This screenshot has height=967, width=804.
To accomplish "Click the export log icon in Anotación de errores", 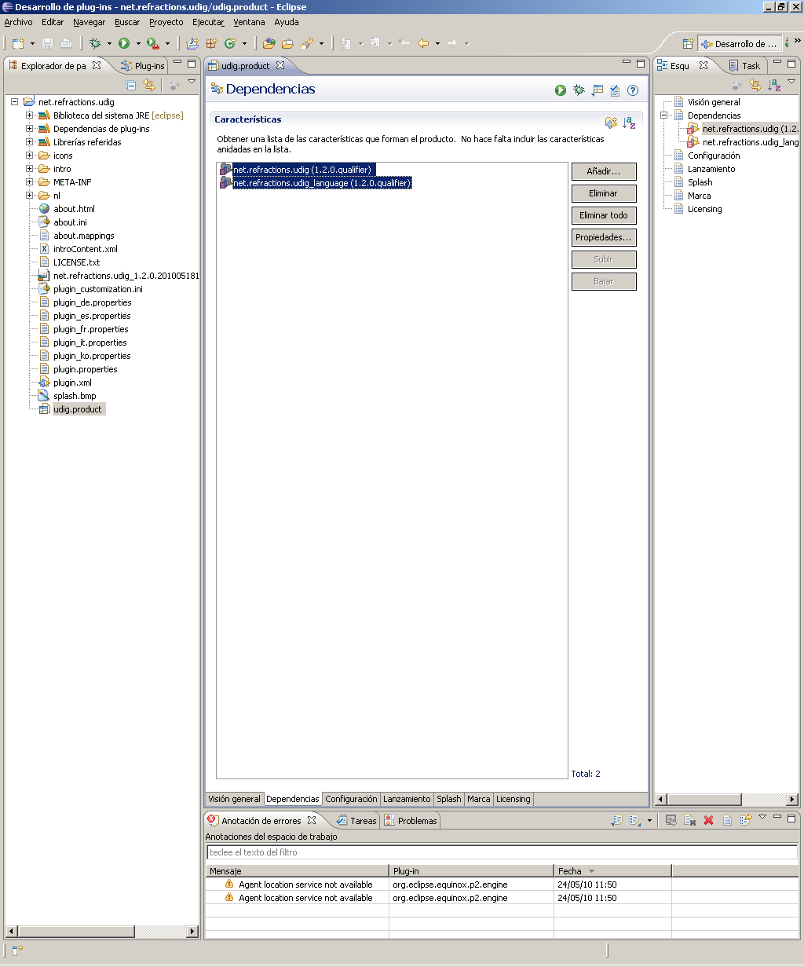I will pyautogui.click(x=616, y=820).
